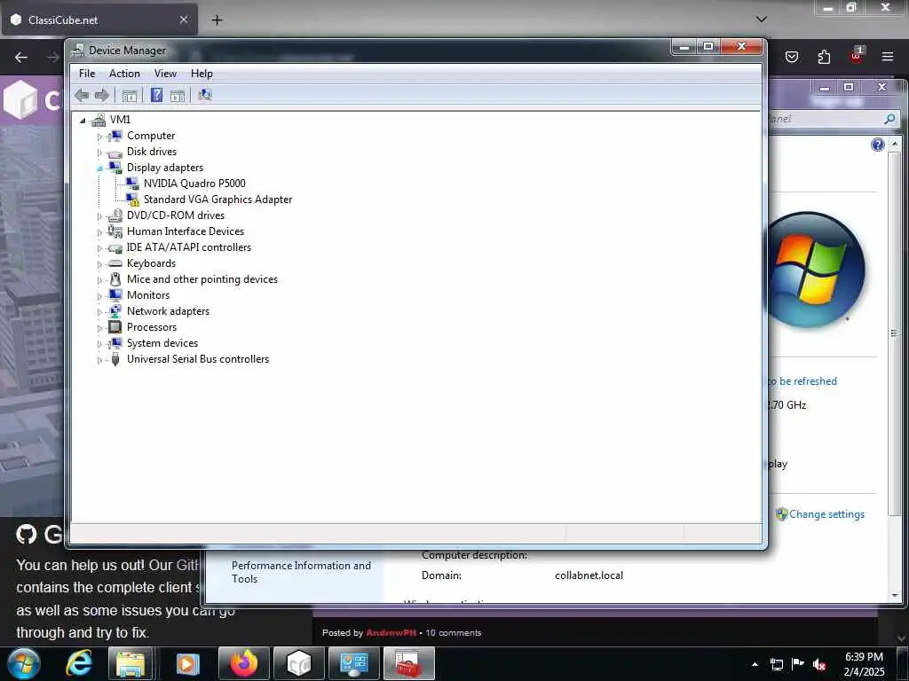
Task: Open Device Manager toolbar Help icon
Action: [x=156, y=95]
